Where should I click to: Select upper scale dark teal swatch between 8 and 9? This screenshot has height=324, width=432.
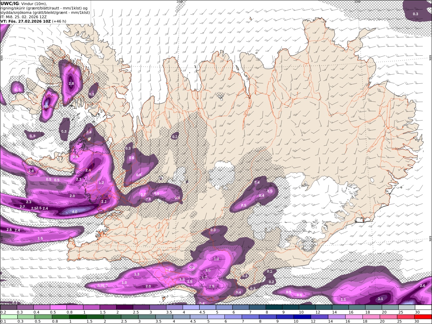[x=274, y=307]
